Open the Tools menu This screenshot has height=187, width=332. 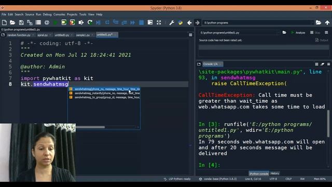tap(83, 15)
